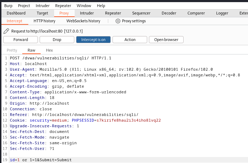Switch to the Repeater tool tab
The width and height of the screenshot is (248, 163).
pyautogui.click(x=113, y=13)
